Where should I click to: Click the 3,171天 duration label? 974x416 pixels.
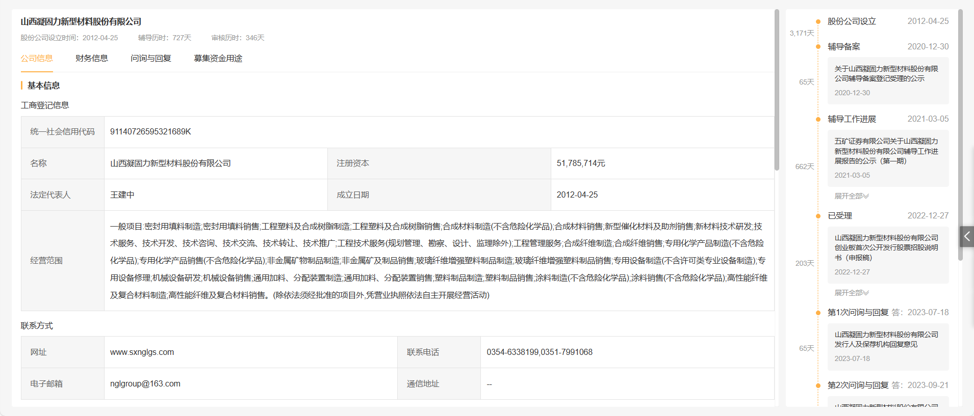(802, 33)
